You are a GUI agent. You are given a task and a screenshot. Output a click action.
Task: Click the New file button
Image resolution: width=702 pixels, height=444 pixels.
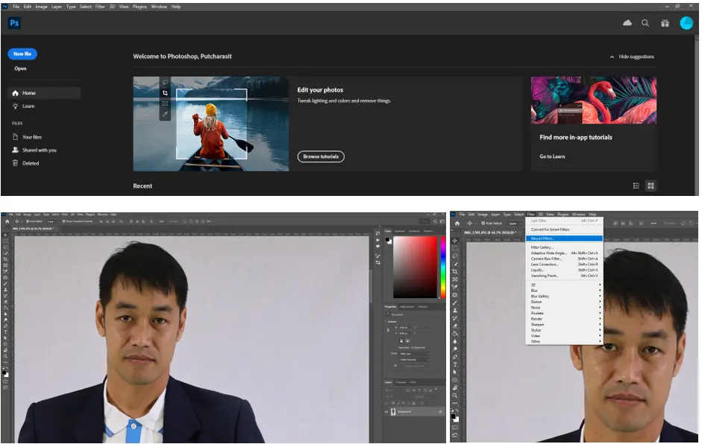(x=22, y=54)
